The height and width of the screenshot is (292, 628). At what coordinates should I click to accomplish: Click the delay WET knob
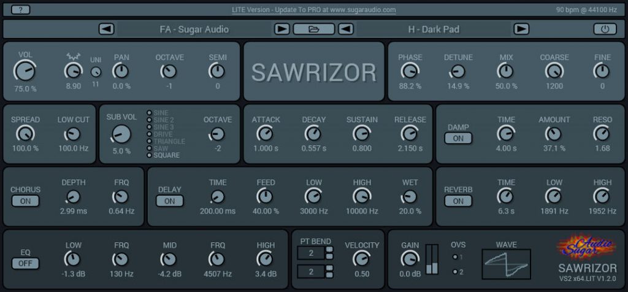(x=409, y=197)
